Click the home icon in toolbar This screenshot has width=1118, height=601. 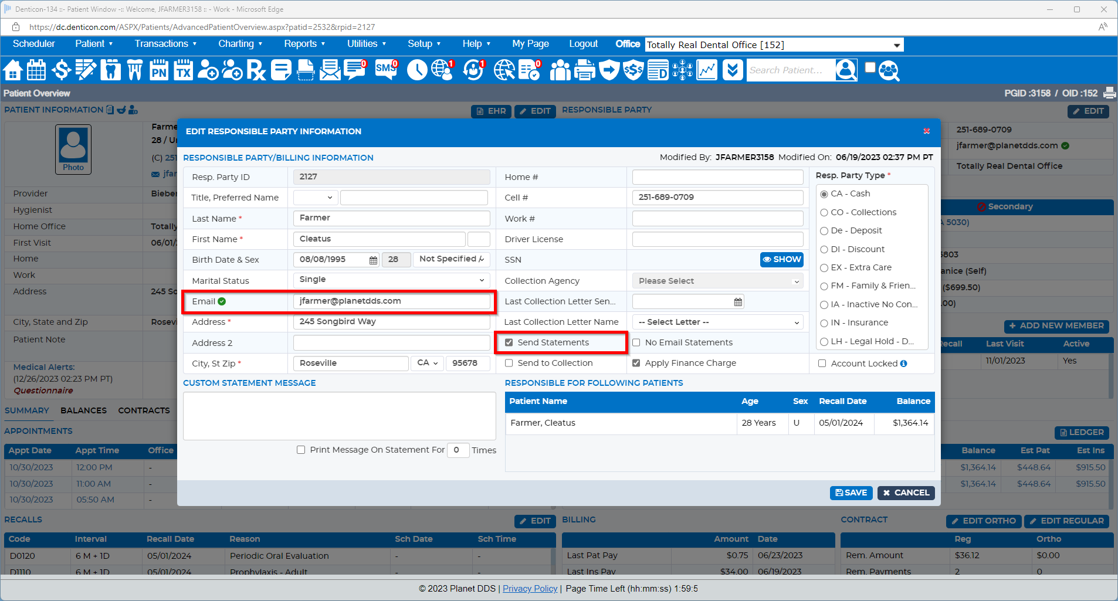tap(13, 70)
